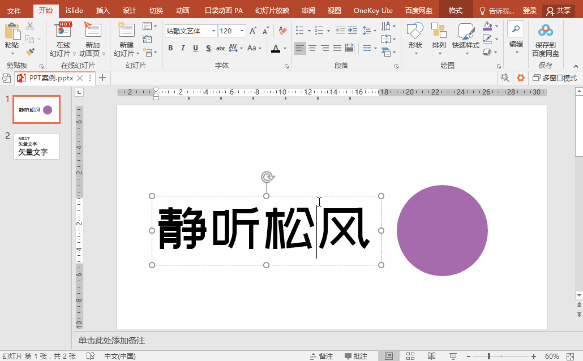
Task: Open the font size dropdown
Action: [x=241, y=31]
